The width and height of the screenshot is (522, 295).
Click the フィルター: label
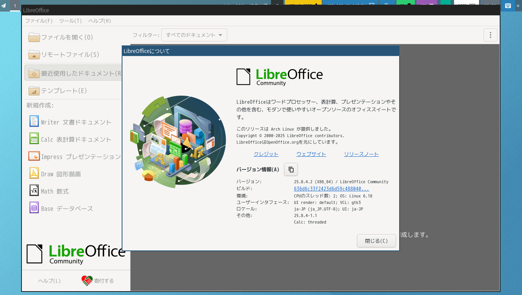coord(146,35)
